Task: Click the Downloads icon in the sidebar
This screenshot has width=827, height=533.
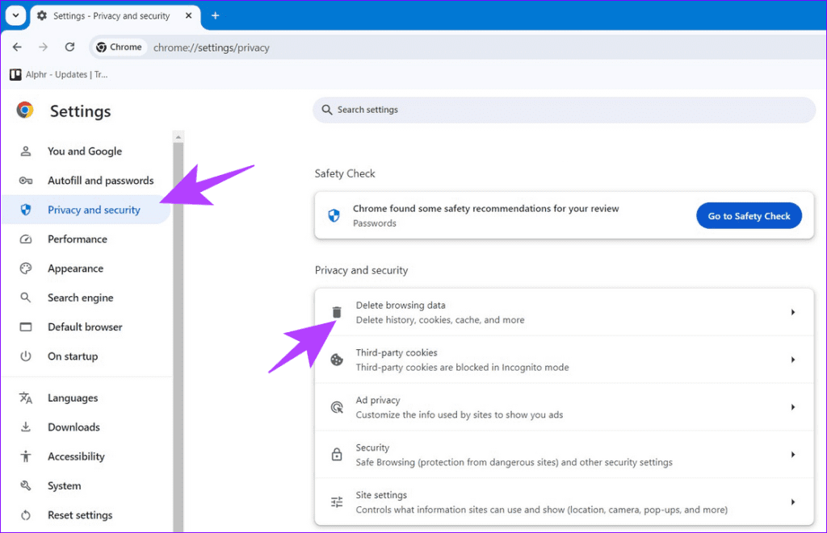Action: coord(26,427)
